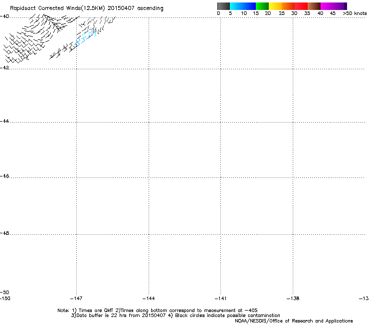Click longitude label '-138'
Image resolution: width=369 pixels, height=324 pixels.
tap(293, 299)
